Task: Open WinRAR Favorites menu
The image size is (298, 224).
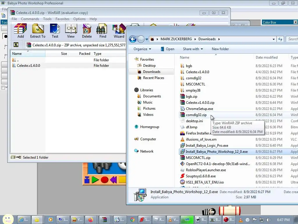Action: [62, 19]
